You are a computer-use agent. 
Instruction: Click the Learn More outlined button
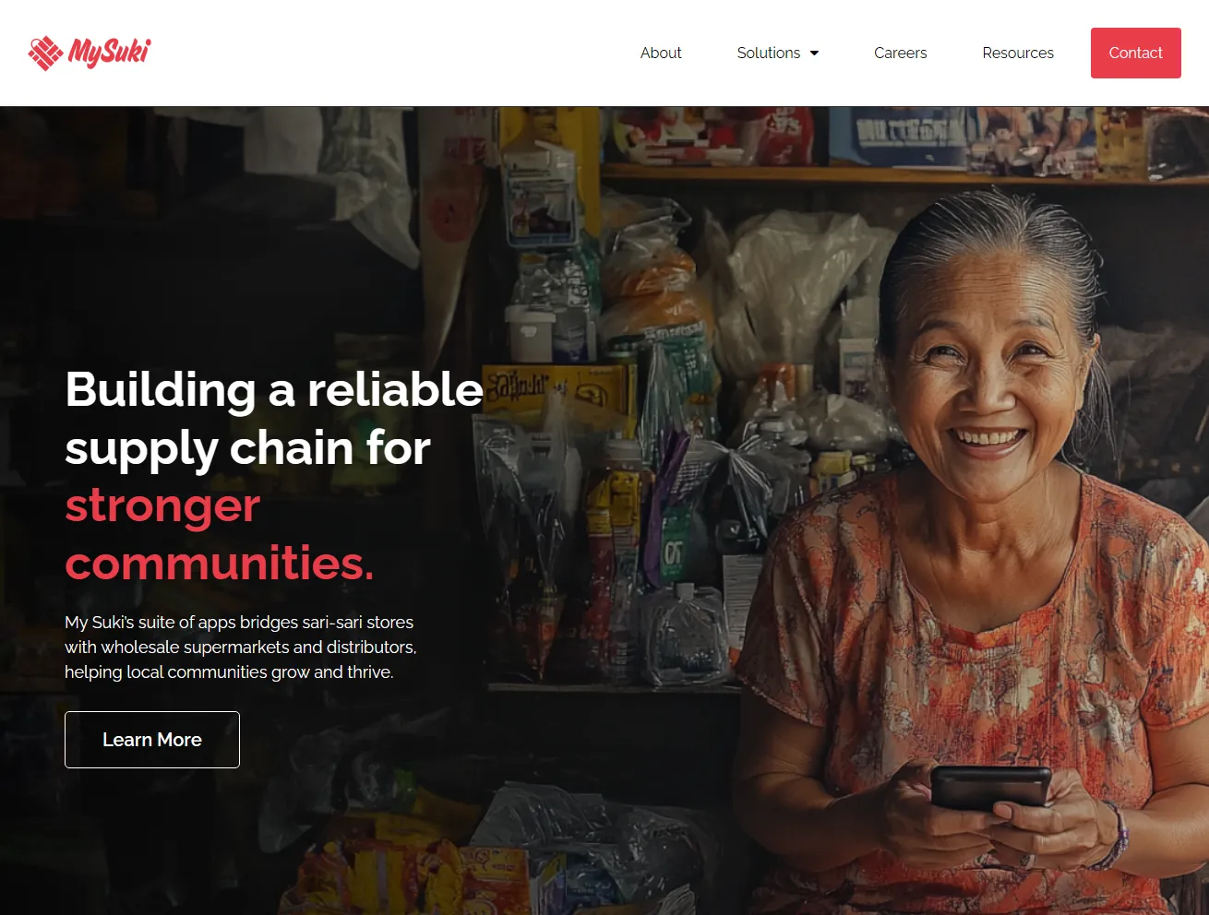152,740
